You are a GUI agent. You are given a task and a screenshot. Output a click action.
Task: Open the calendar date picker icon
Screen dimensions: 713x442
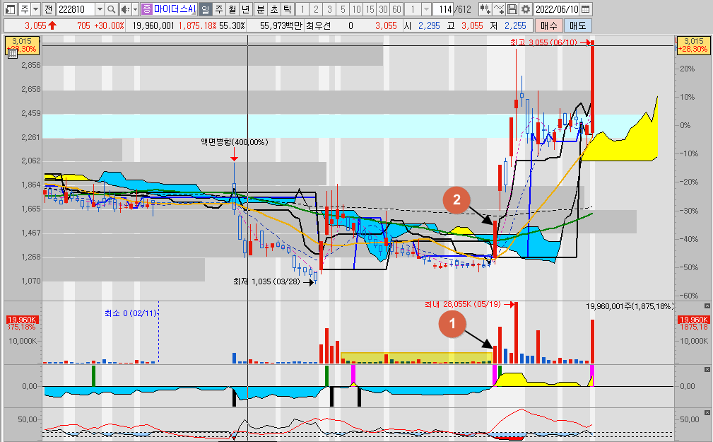pos(586,8)
